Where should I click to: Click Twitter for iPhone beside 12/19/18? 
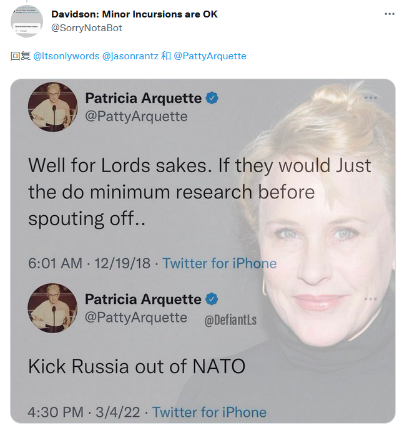[219, 263]
